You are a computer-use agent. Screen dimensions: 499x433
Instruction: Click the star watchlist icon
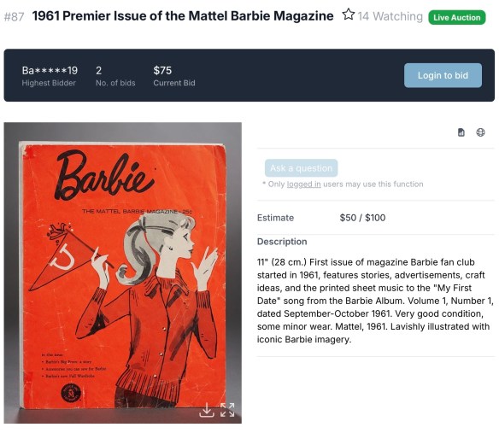[348, 15]
